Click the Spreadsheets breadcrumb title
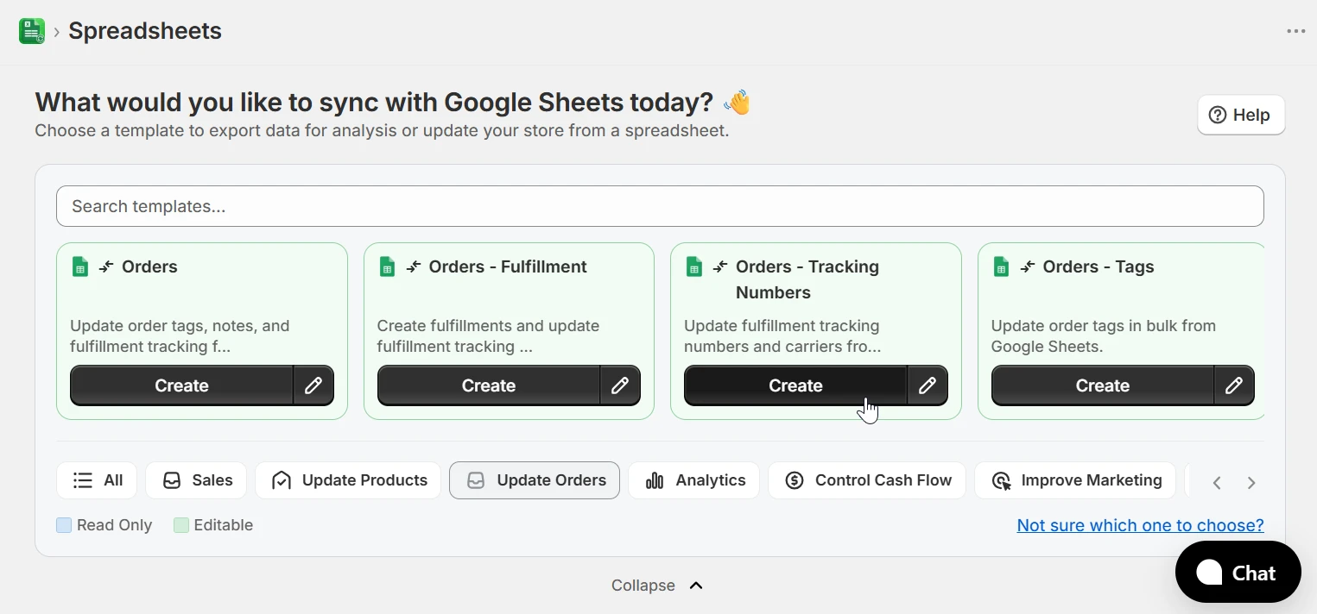The image size is (1317, 614). pyautogui.click(x=145, y=31)
